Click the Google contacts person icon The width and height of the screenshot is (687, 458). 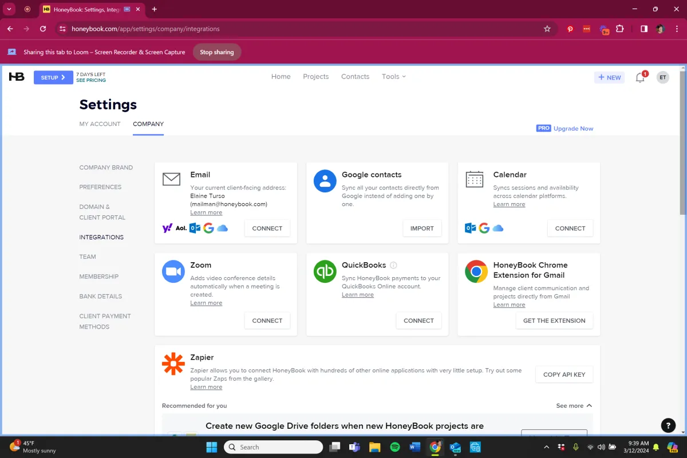[x=325, y=181]
